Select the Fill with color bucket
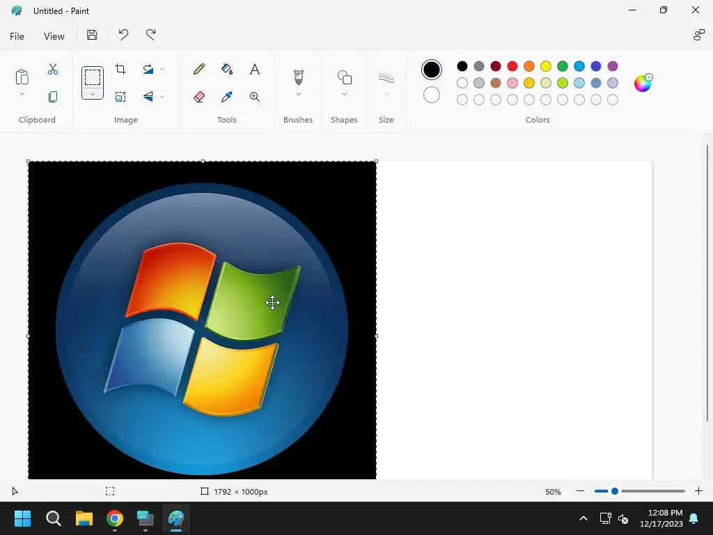Image resolution: width=713 pixels, height=535 pixels. pos(227,69)
